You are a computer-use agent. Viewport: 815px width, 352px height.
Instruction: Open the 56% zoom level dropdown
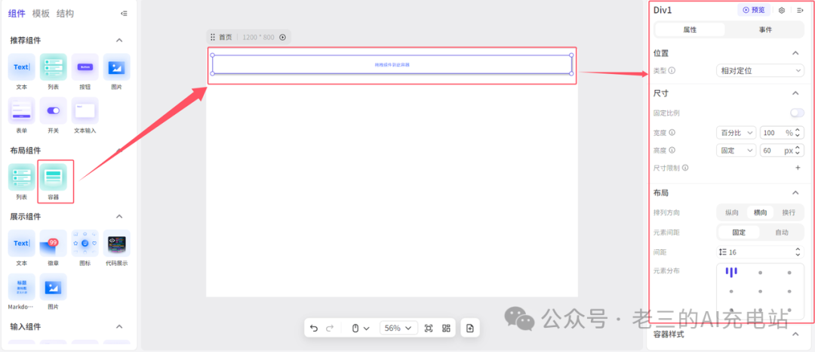[398, 328]
